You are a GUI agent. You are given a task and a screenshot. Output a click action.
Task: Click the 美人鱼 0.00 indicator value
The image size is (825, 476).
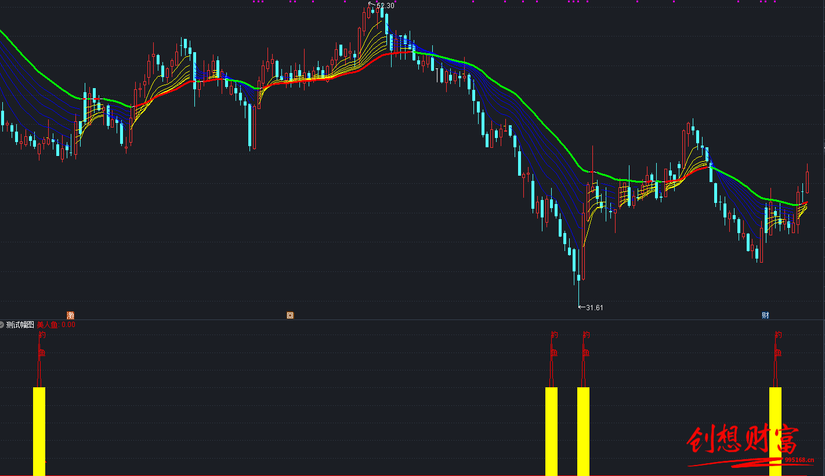(x=56, y=325)
